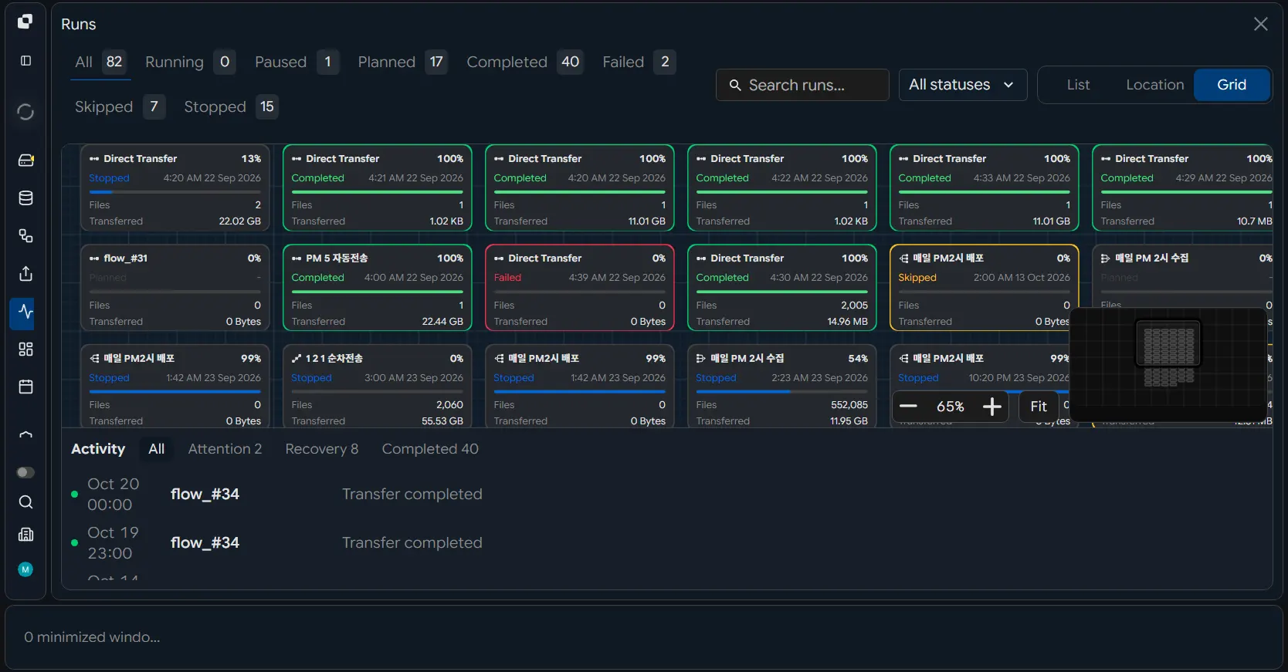Open the All statuses dropdown
This screenshot has width=1288, height=672.
coord(963,85)
